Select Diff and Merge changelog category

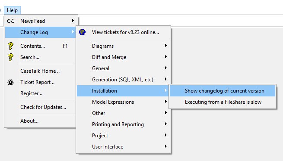click(x=124, y=57)
